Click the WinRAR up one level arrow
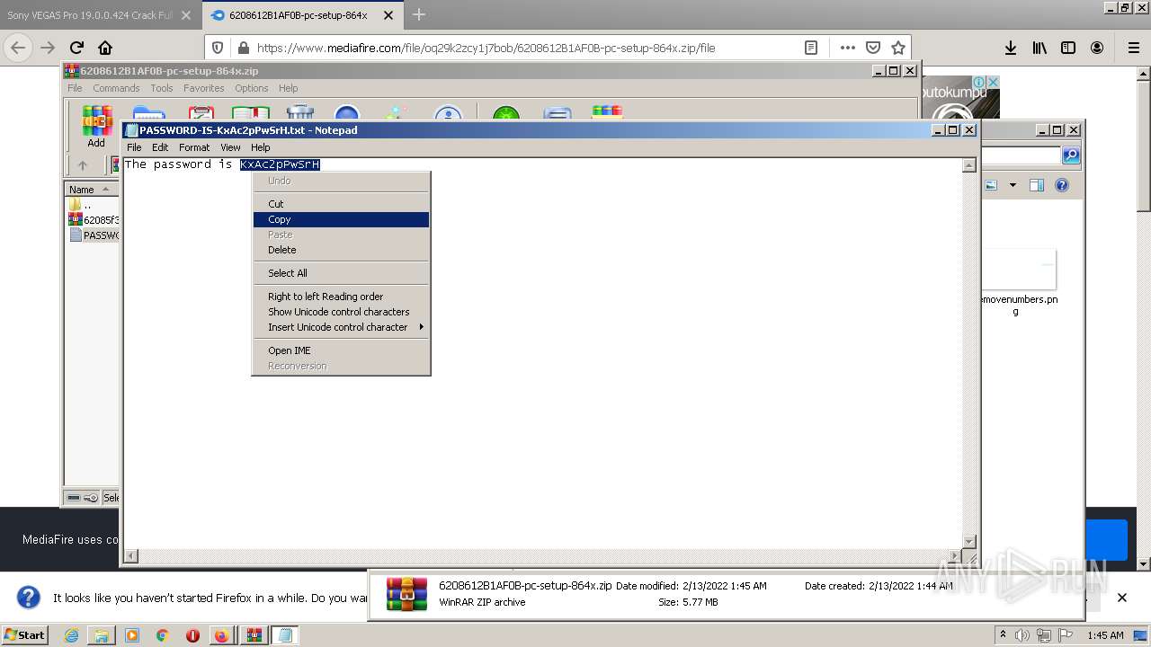The image size is (1151, 647). click(x=83, y=165)
